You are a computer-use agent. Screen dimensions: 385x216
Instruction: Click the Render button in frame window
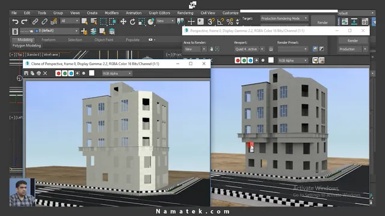353,41
